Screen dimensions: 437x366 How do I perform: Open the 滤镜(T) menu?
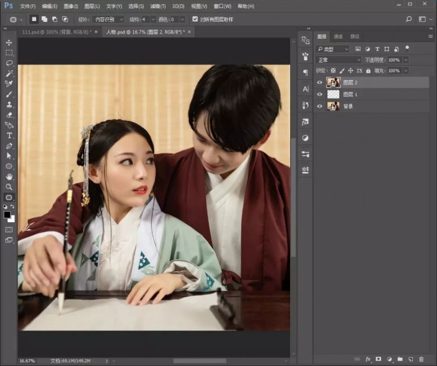click(157, 6)
